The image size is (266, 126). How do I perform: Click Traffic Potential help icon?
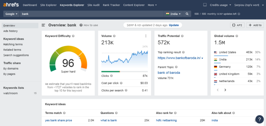click(x=182, y=36)
